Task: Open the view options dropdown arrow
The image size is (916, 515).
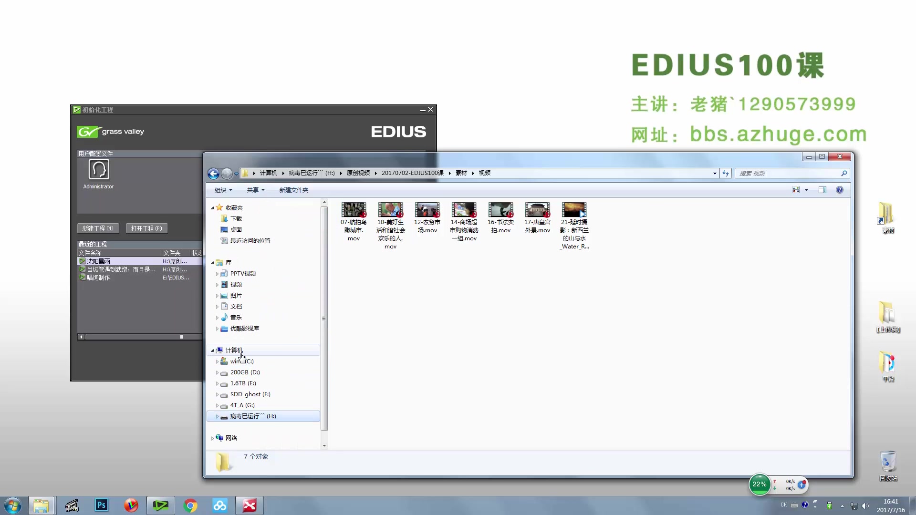Action: (807, 190)
